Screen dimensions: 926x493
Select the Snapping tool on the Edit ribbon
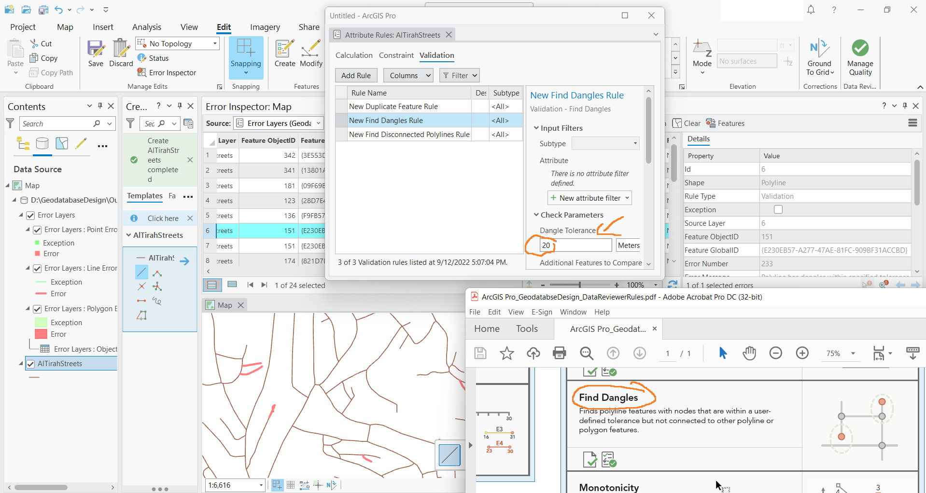point(246,55)
